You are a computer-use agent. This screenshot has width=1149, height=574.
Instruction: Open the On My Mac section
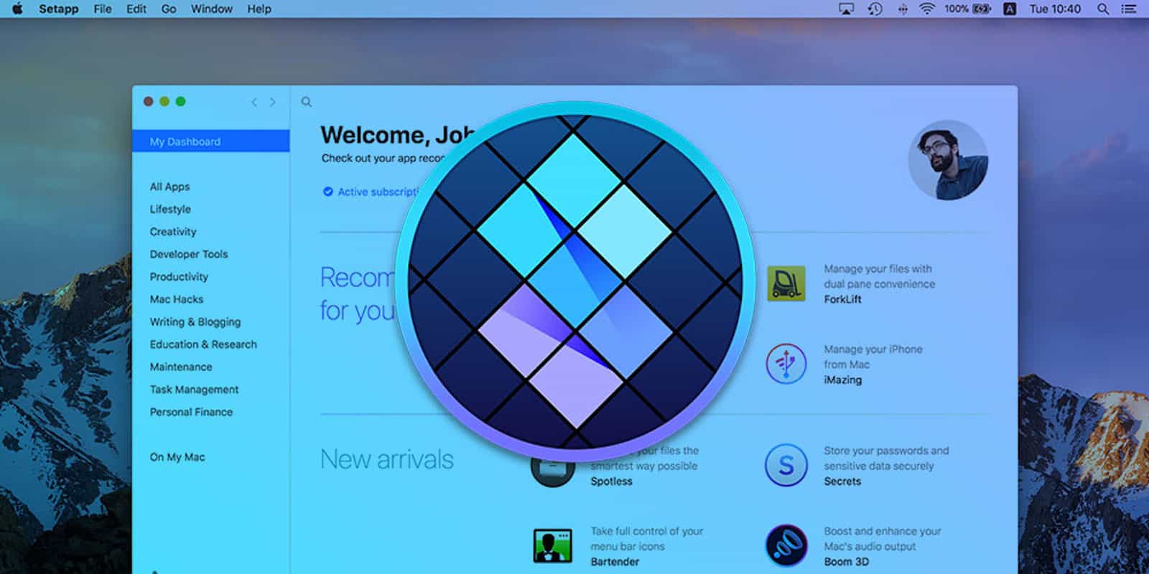[x=177, y=457]
